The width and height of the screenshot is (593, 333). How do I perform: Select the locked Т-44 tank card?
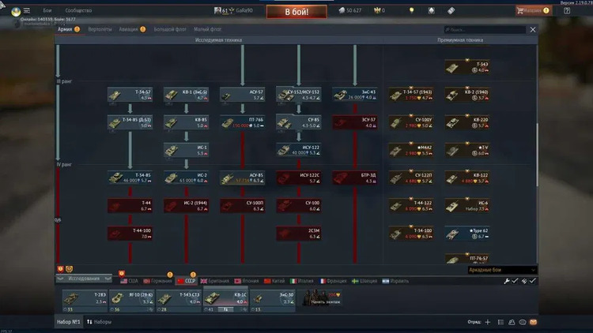(130, 206)
